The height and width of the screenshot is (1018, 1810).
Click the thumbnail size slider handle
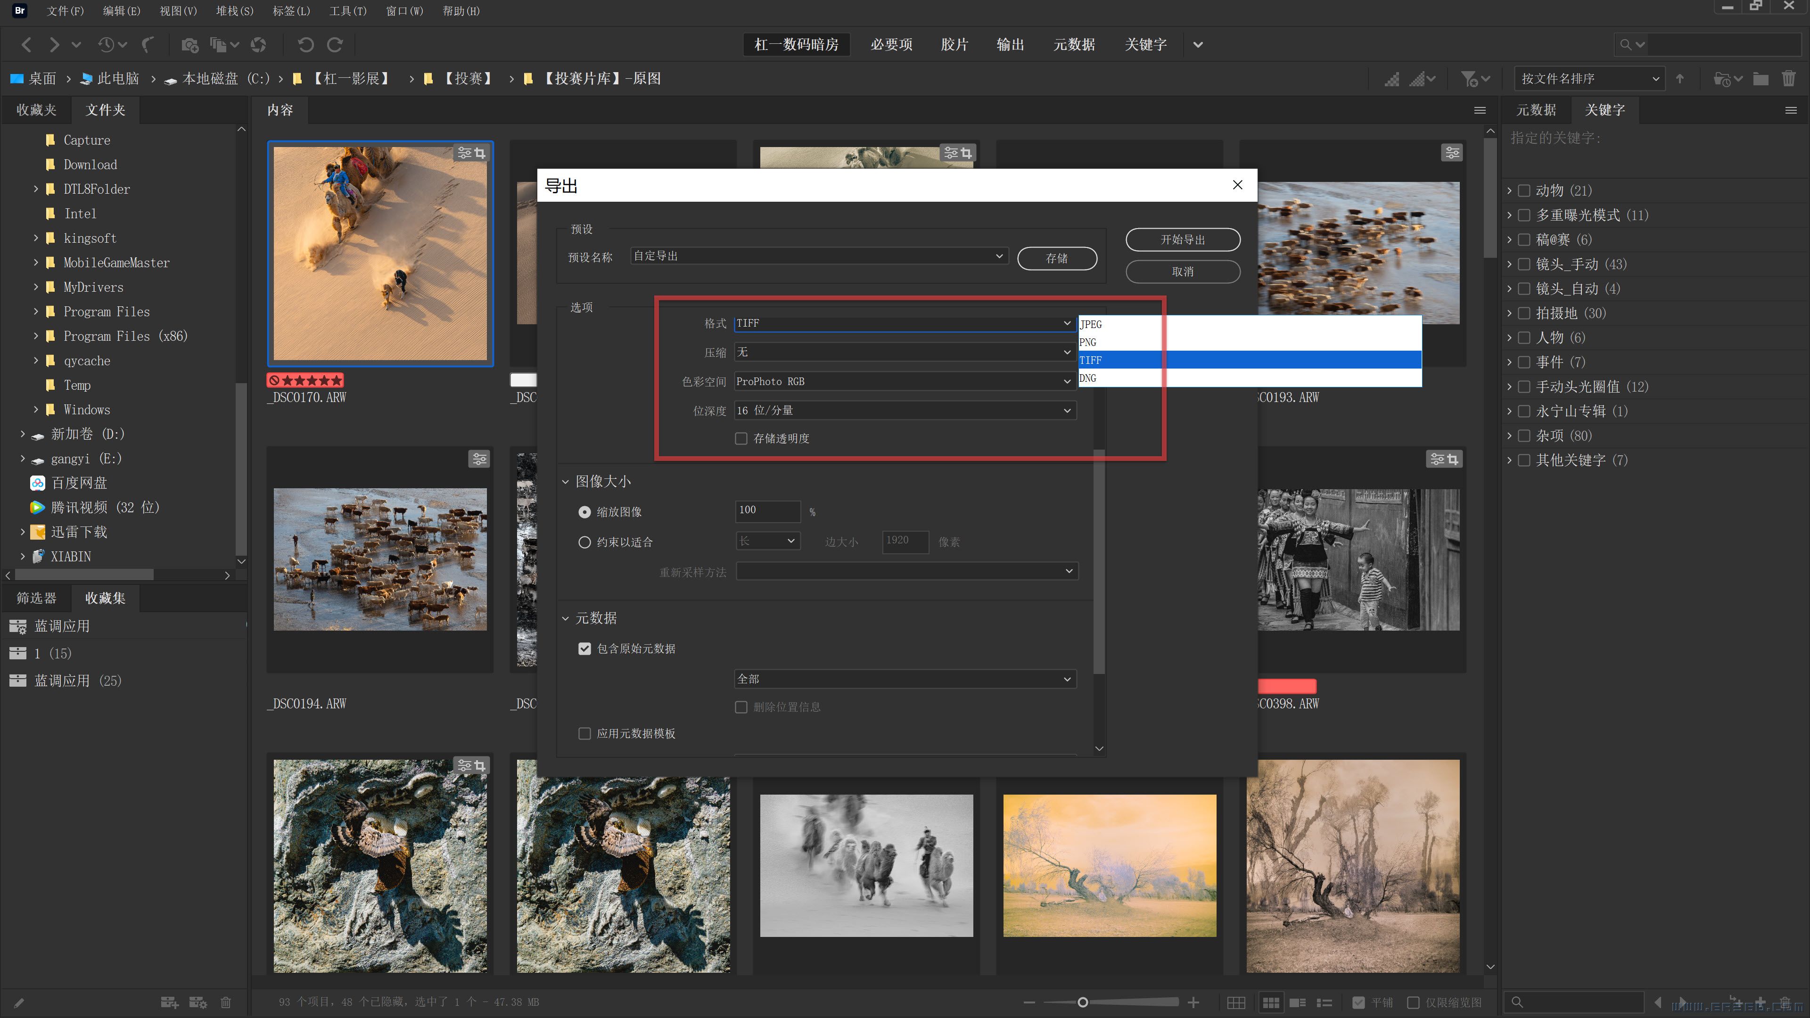[1083, 1002]
